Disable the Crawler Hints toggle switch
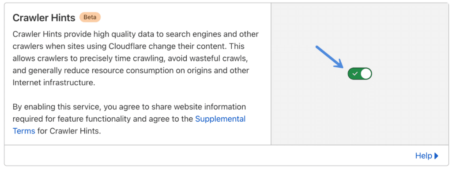Viewport: 452px width, 170px height. coord(360,74)
